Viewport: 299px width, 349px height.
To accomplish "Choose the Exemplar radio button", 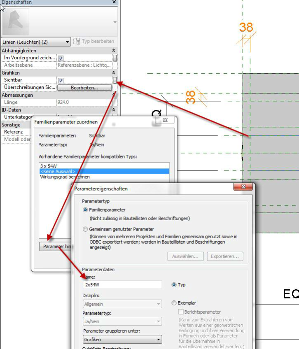I will click(174, 303).
